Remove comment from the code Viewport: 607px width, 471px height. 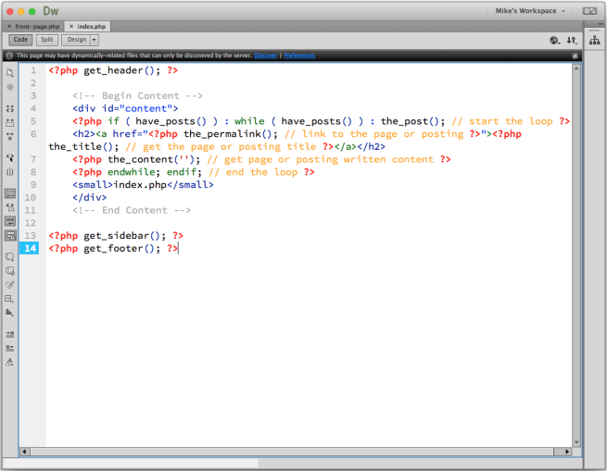[x=10, y=271]
